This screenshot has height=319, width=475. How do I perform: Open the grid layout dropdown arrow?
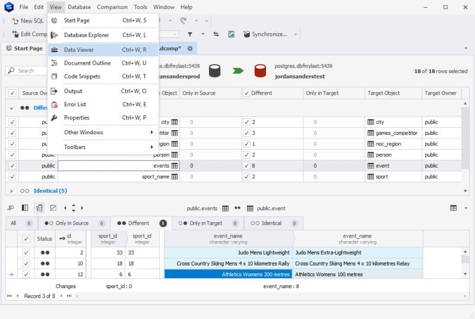click(466, 208)
